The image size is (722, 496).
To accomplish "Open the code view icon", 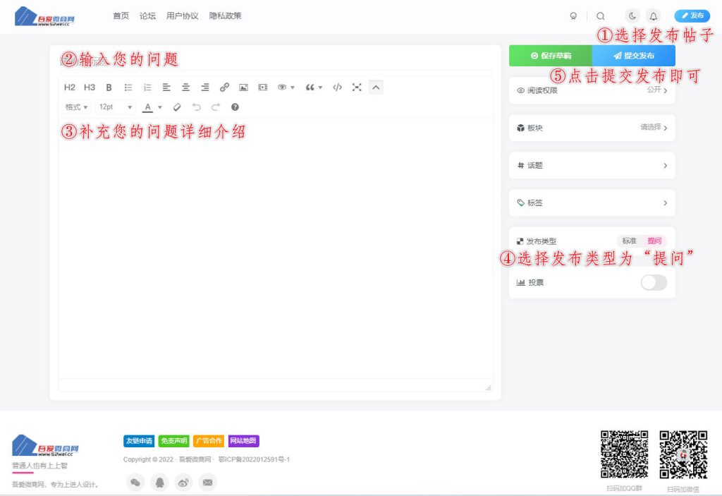I will point(337,87).
